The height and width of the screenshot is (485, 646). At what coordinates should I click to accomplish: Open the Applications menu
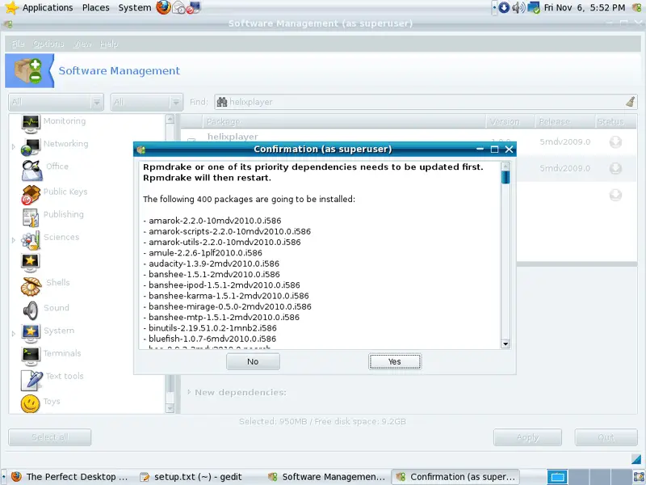(48, 7)
